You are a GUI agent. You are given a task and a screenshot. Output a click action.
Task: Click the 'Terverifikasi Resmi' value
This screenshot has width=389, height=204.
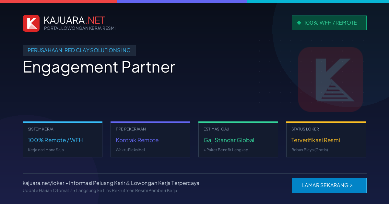(x=316, y=140)
